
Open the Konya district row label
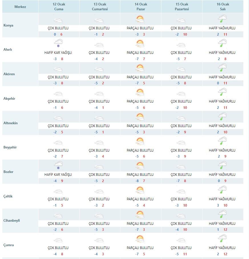(x=8, y=25)
